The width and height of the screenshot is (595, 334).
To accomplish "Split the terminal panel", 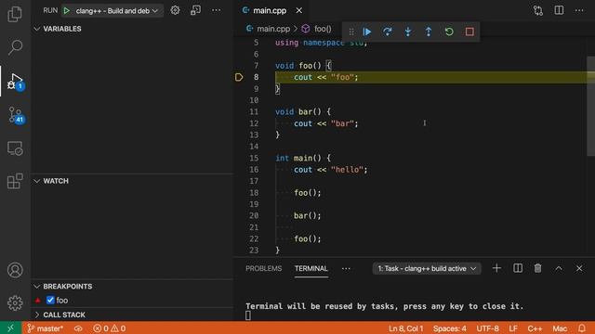I will click(x=518, y=268).
